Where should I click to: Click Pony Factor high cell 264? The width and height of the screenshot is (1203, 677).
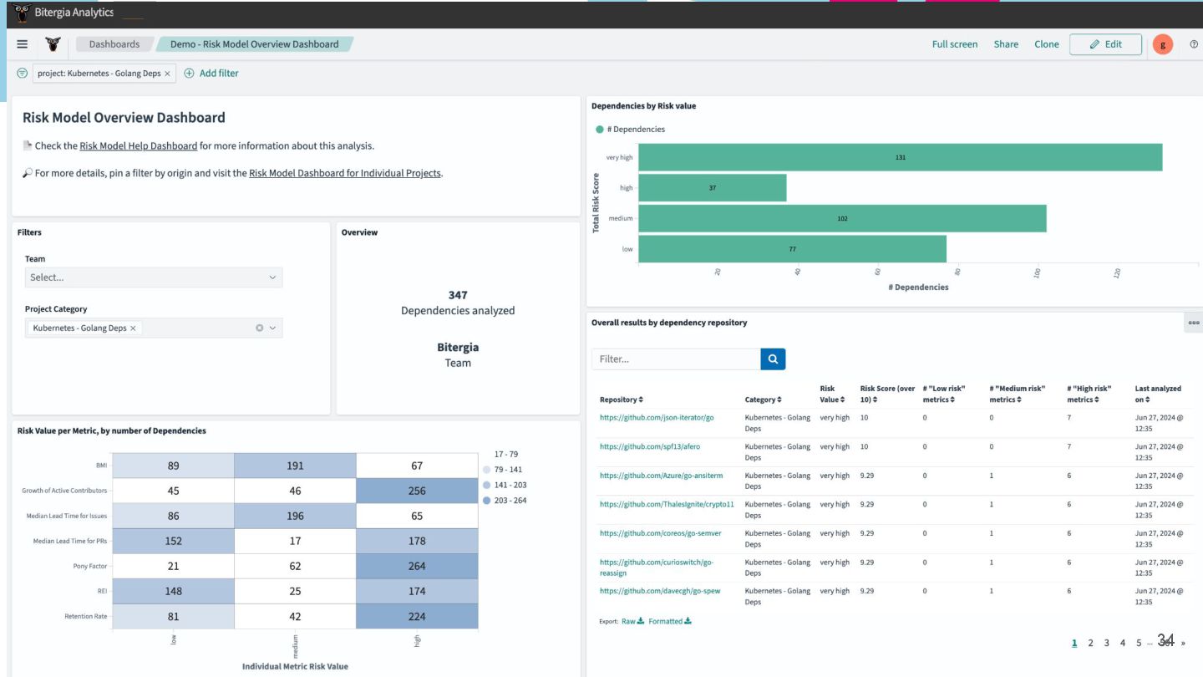point(417,566)
